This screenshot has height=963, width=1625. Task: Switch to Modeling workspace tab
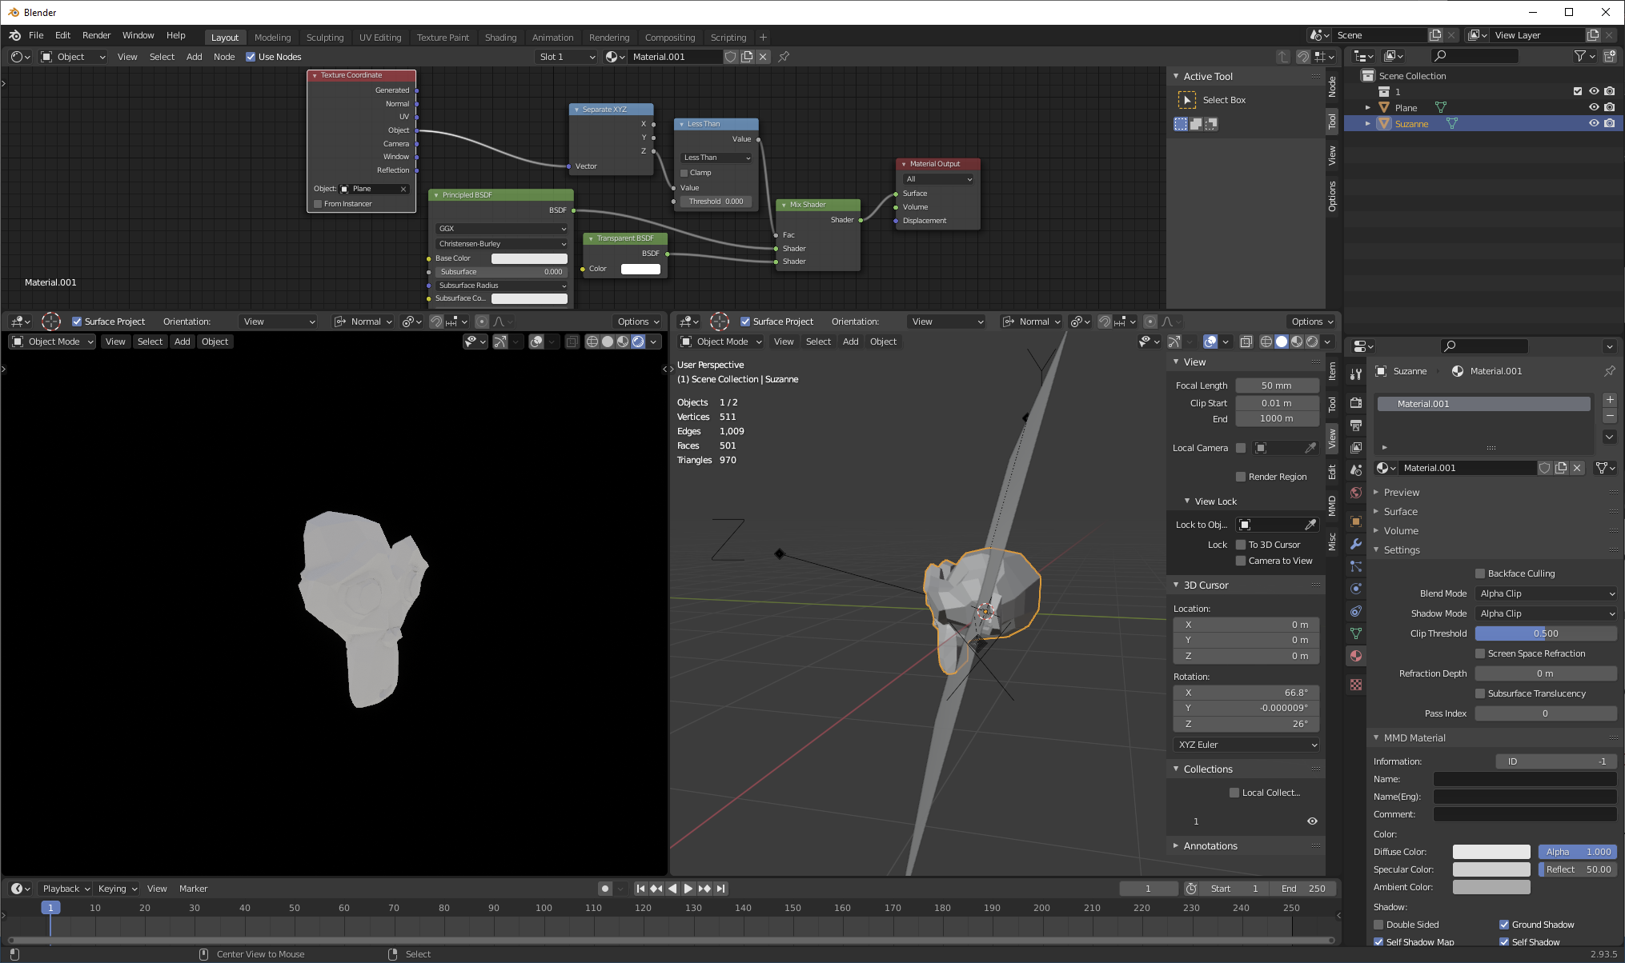[272, 38]
